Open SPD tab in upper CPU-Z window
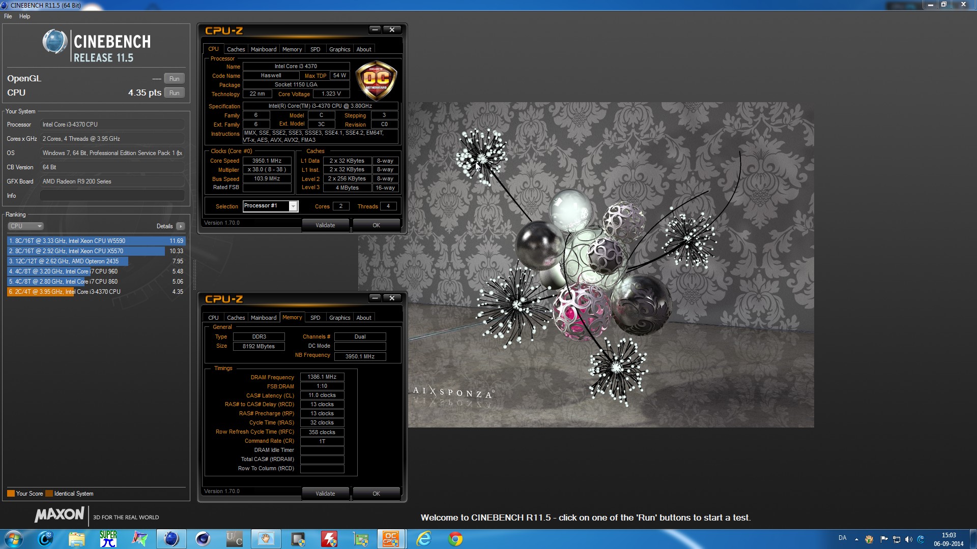The width and height of the screenshot is (977, 549). tap(315, 49)
